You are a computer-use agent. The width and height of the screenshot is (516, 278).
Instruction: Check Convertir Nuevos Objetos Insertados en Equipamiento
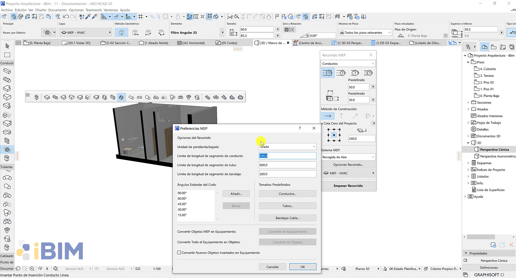click(x=179, y=252)
